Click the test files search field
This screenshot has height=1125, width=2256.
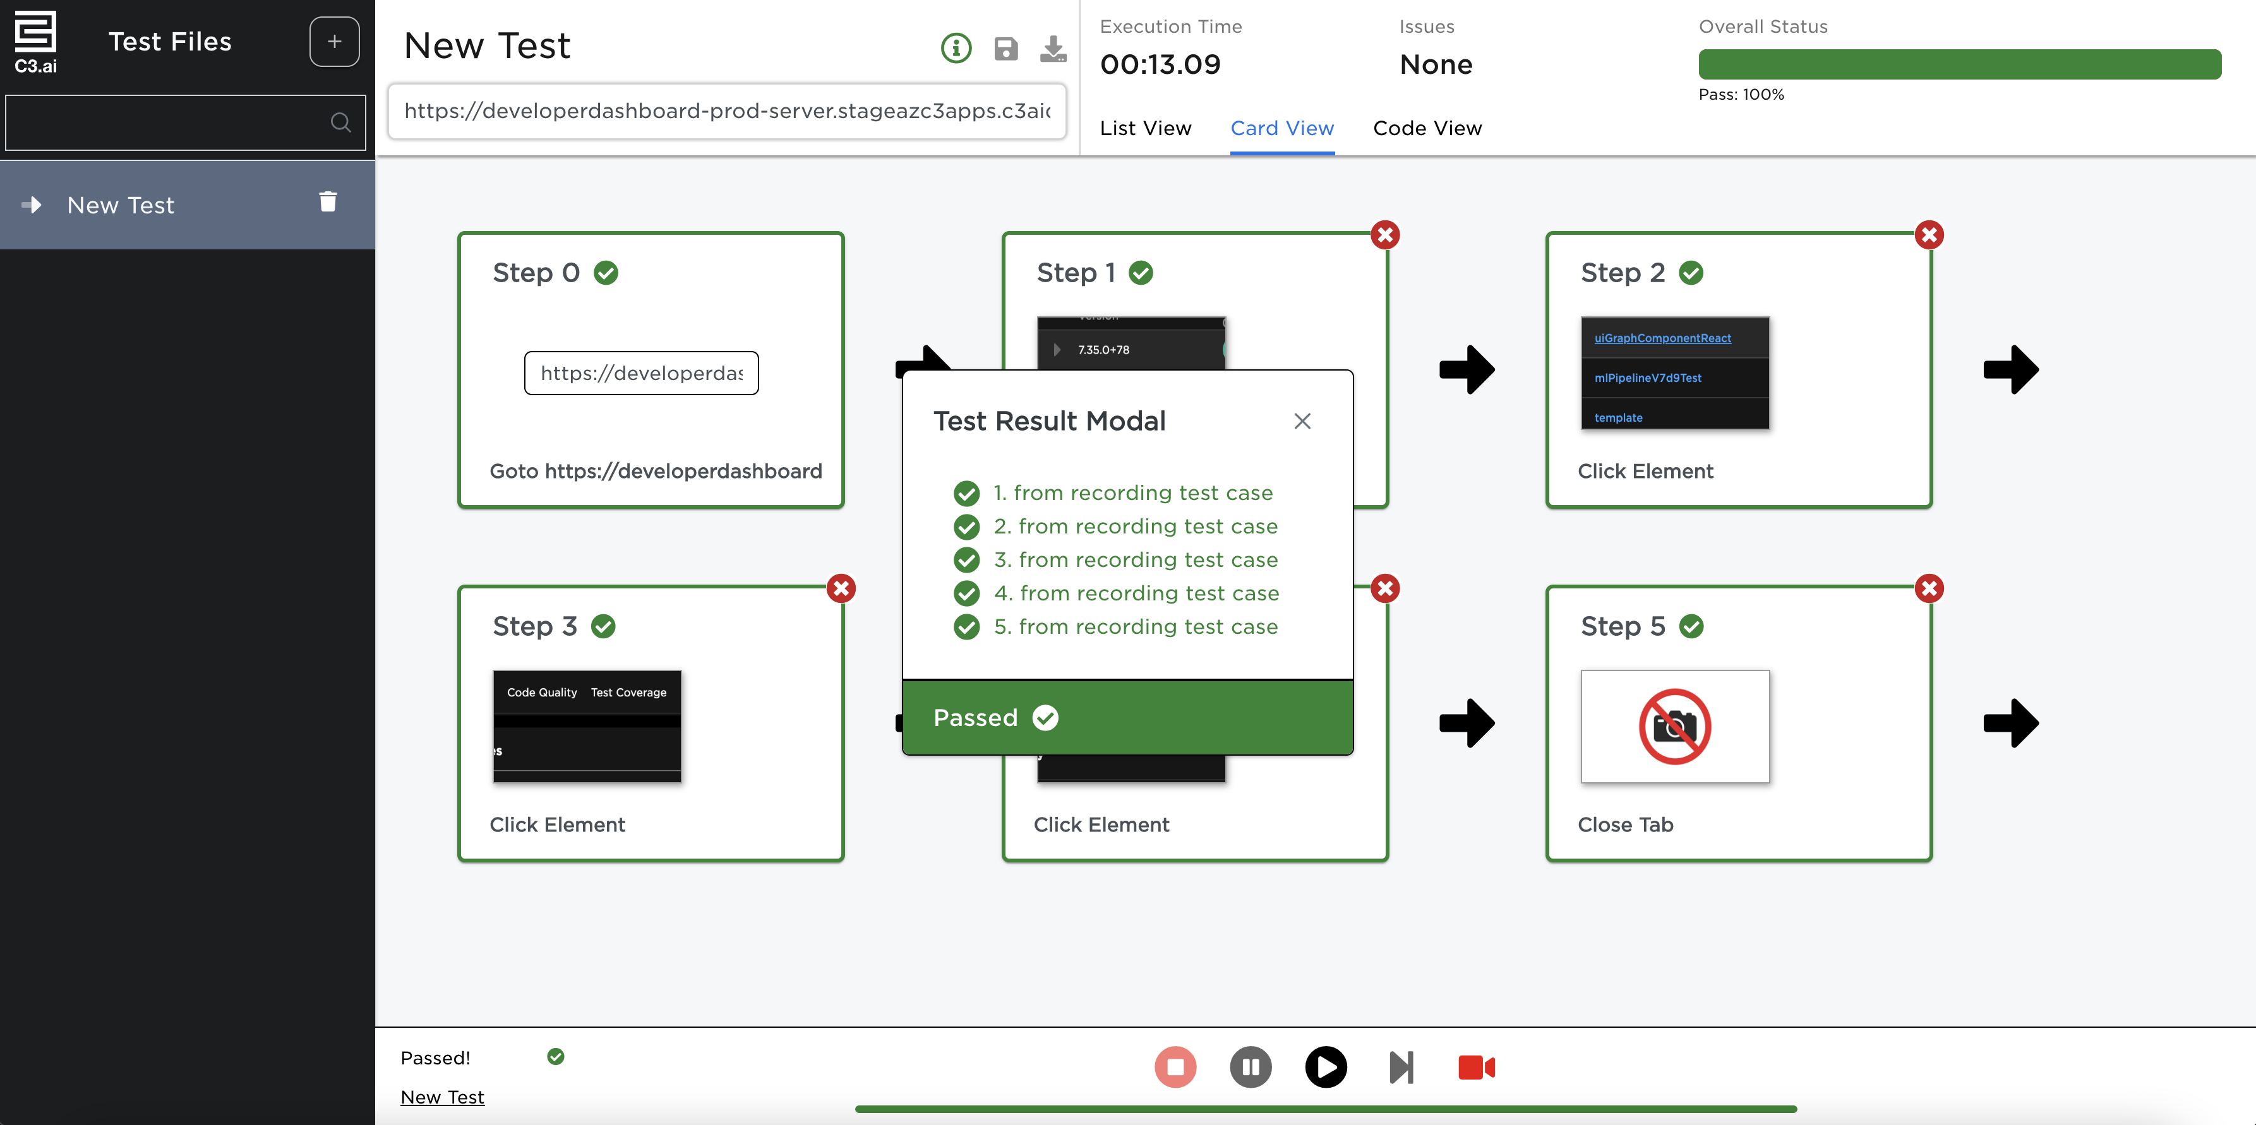click(166, 122)
